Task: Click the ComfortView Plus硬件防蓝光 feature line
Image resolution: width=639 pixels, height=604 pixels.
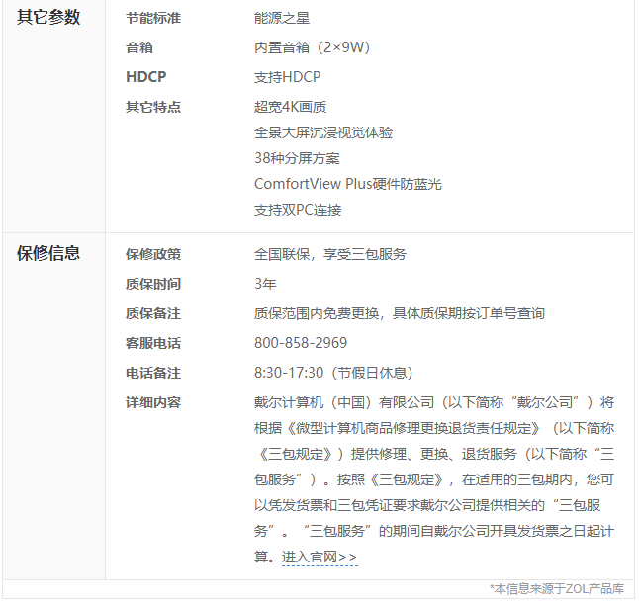Action: [x=347, y=184]
